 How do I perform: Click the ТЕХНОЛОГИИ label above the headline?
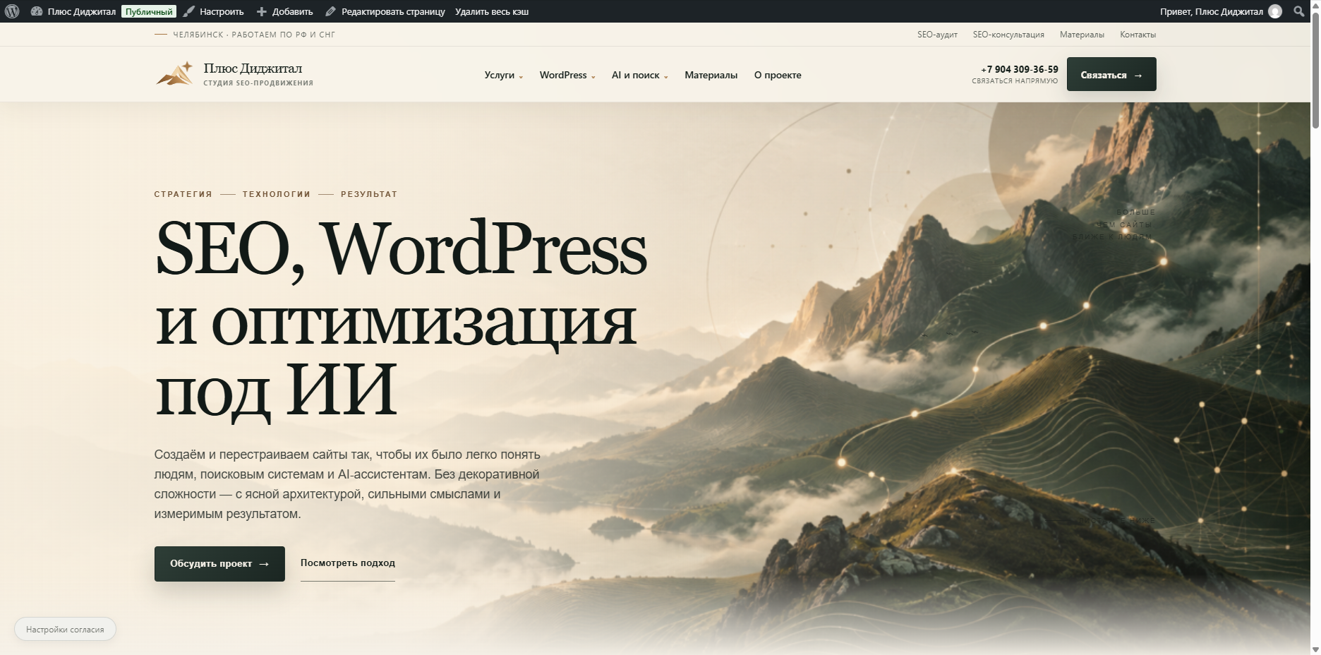point(277,194)
